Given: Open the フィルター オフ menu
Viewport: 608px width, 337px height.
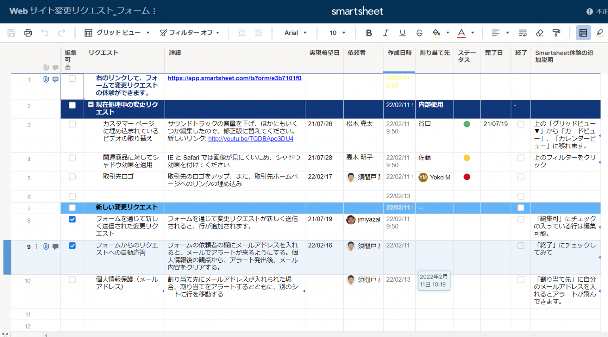Looking at the screenshot, I should pos(190,33).
